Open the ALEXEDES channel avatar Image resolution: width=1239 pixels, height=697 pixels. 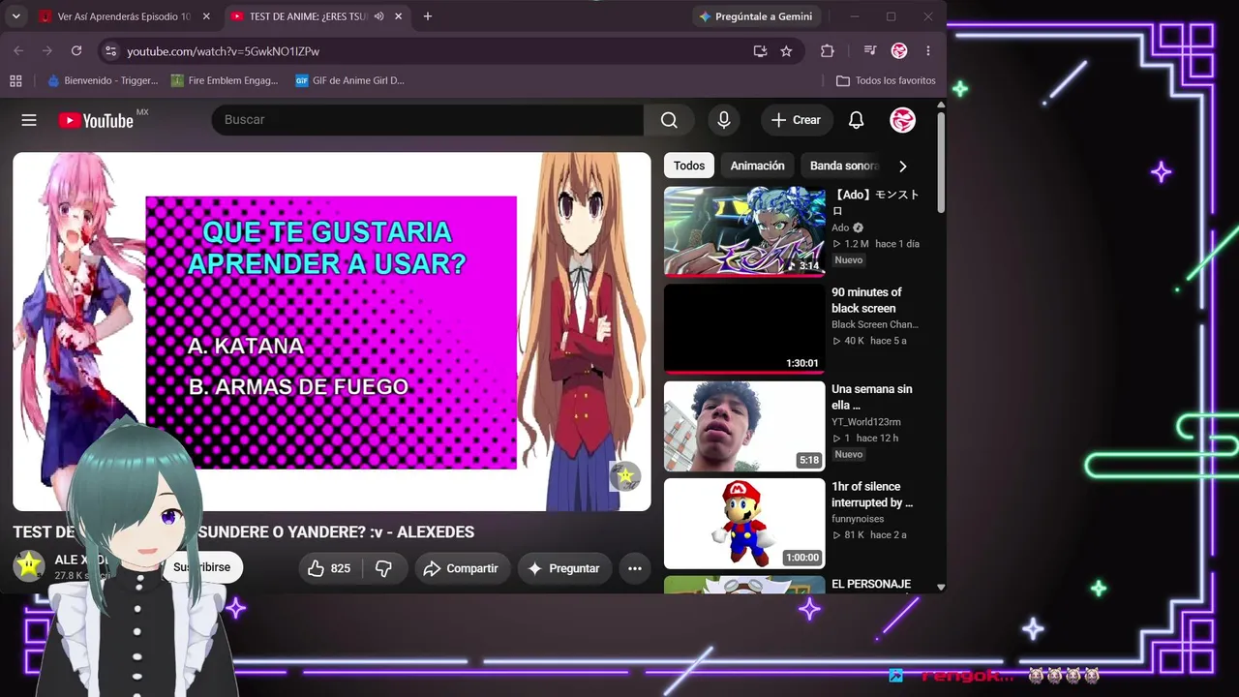click(x=29, y=566)
